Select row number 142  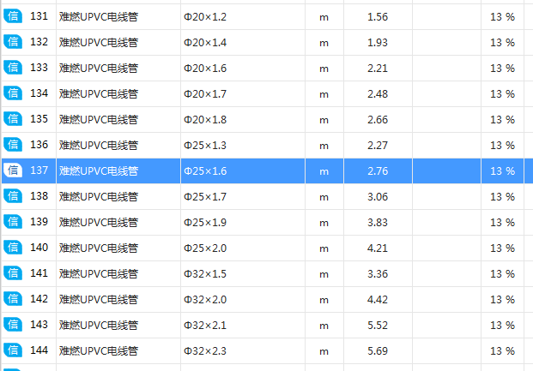tap(39, 299)
